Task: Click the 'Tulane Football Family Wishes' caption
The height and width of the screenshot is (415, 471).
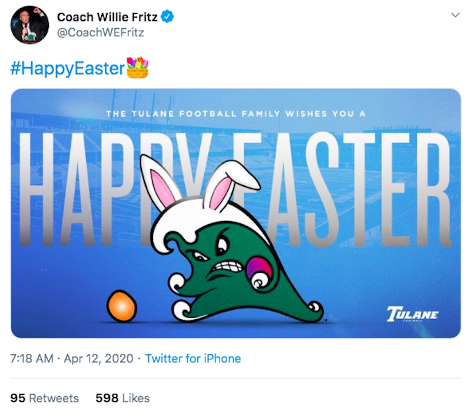Action: pyautogui.click(x=236, y=114)
